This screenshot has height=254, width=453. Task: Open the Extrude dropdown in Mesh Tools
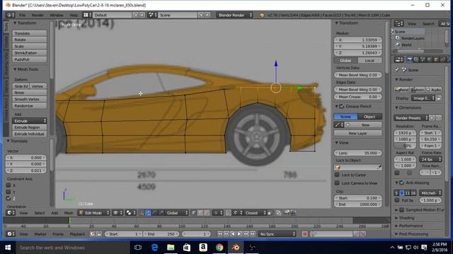click(30, 121)
